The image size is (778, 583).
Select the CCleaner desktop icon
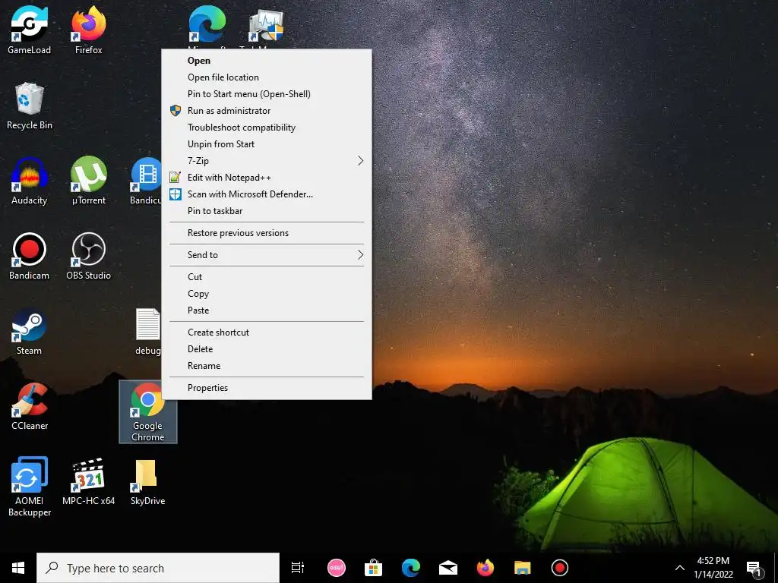pos(30,407)
